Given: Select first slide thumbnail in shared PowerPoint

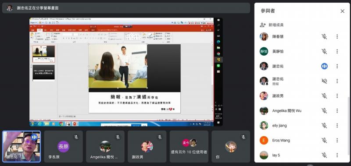Looking at the screenshot, I should pos(43,54).
